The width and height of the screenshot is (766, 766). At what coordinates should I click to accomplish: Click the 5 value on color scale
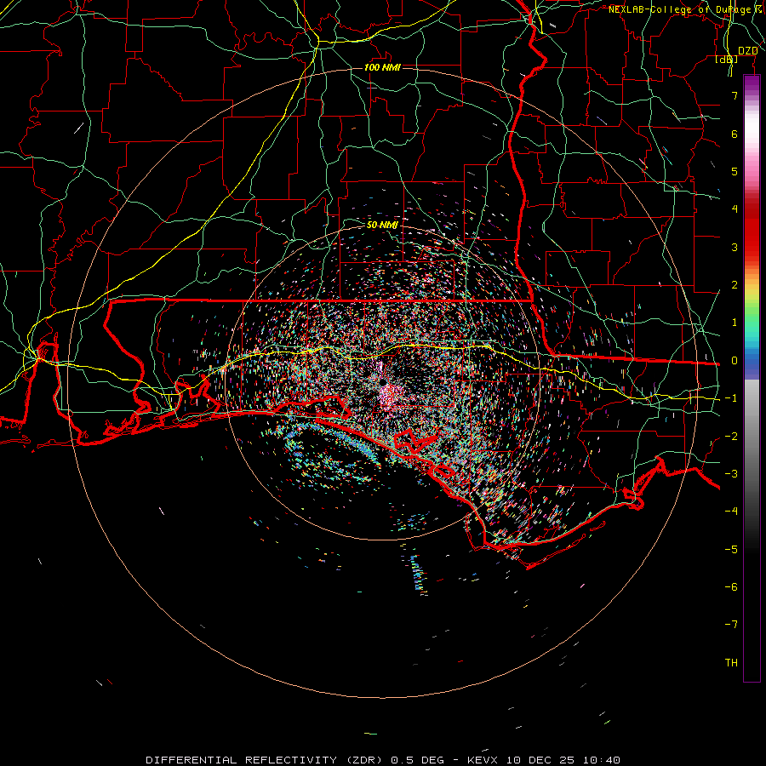(735, 171)
